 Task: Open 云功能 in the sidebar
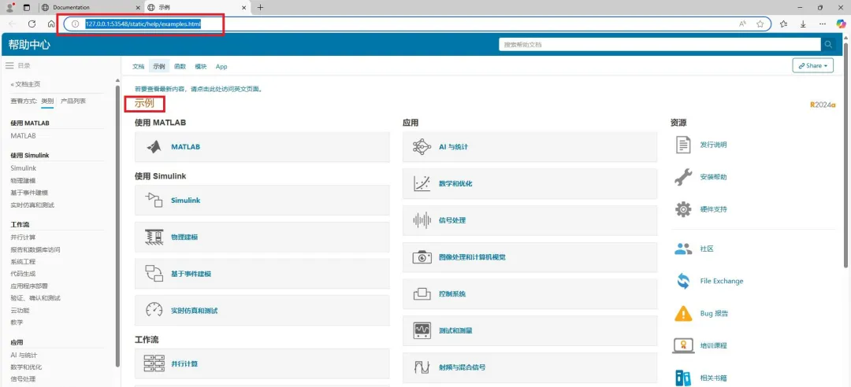[20, 310]
